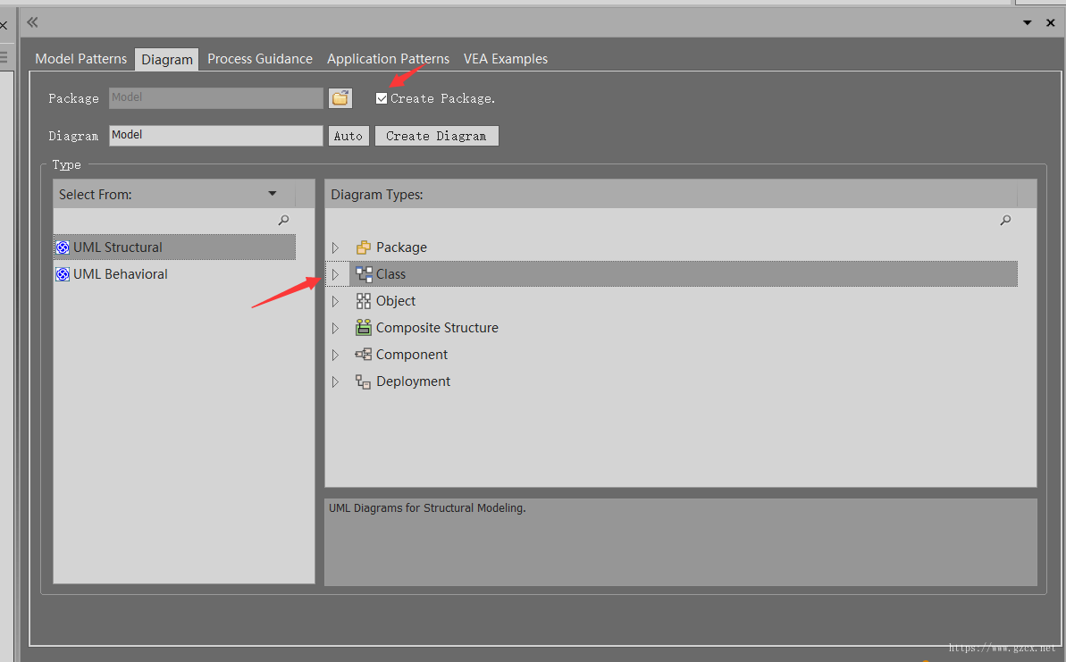The width and height of the screenshot is (1066, 662).
Task: Click the Component diagram icon
Action: pyautogui.click(x=363, y=355)
